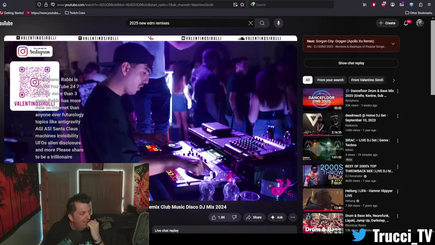Open the extensions puzzle piece icon

pyautogui.click(x=420, y=5)
